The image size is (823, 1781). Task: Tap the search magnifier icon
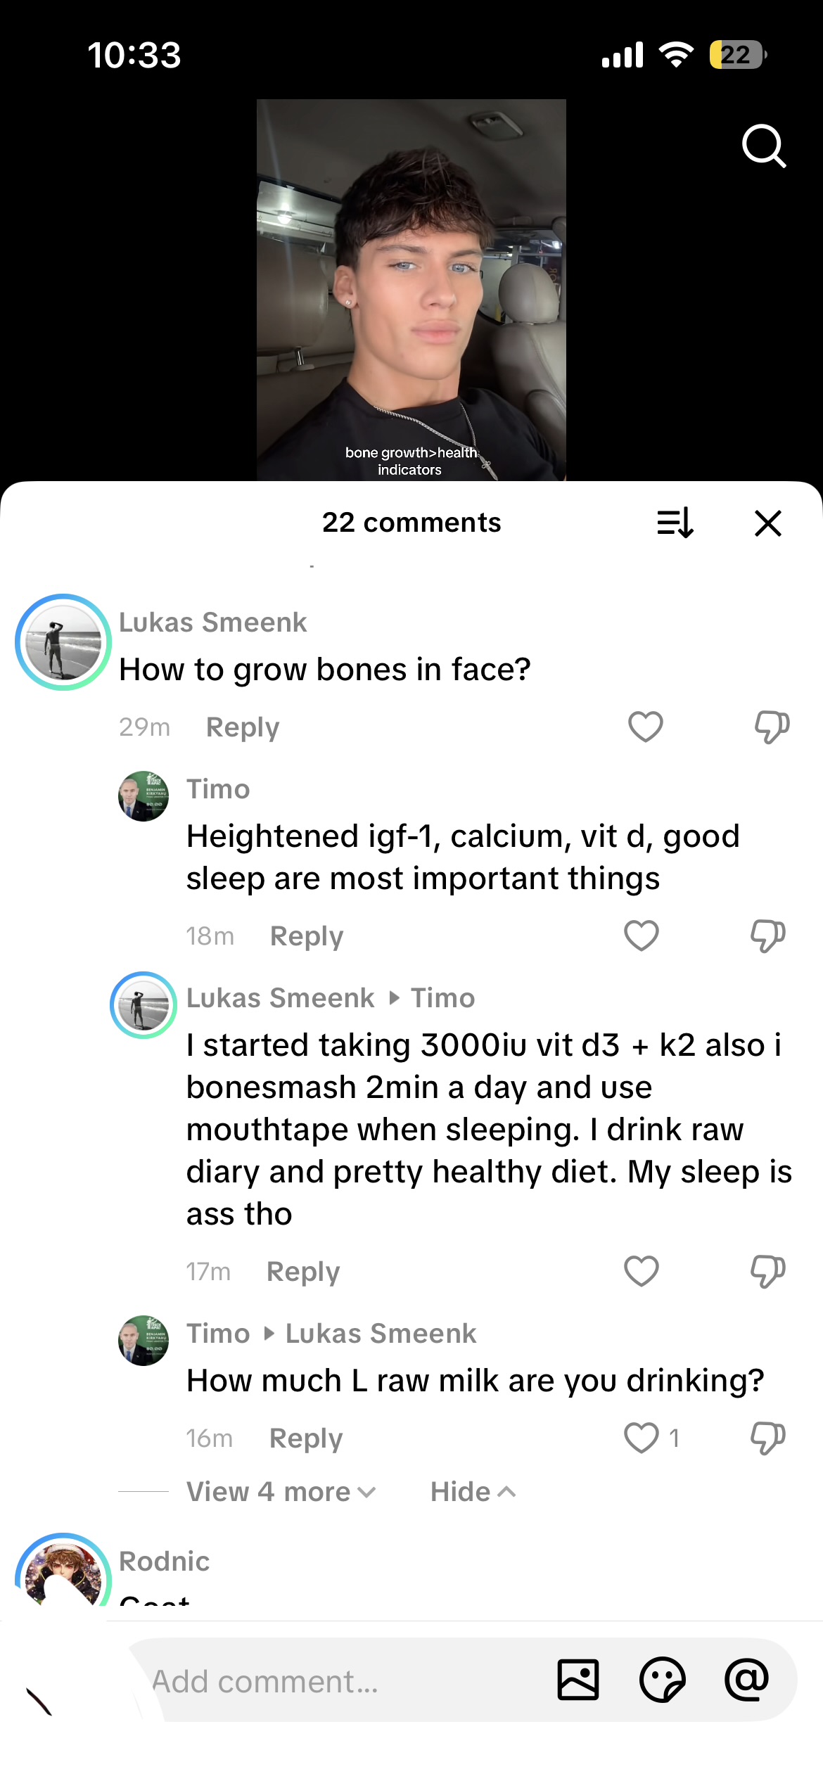click(x=763, y=146)
